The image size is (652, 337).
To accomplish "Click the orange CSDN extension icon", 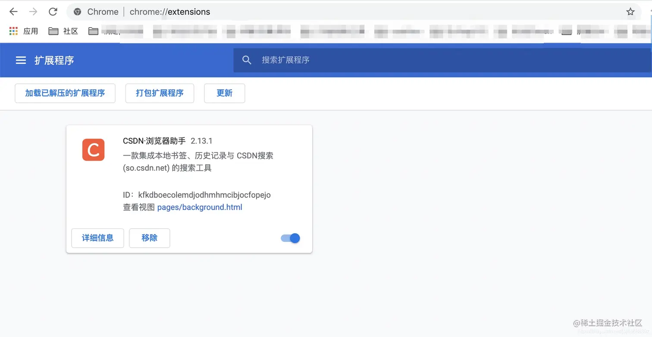I will 94,150.
